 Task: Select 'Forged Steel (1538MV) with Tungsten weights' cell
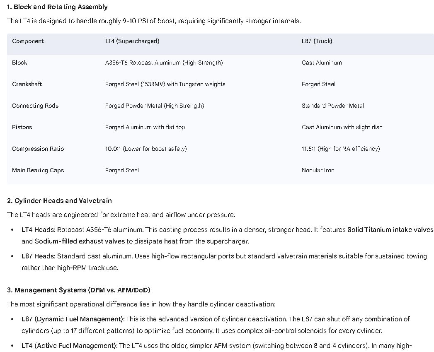click(165, 84)
